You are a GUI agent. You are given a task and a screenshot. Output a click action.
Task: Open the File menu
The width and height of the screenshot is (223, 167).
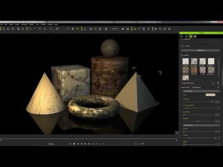(x=1, y=25)
